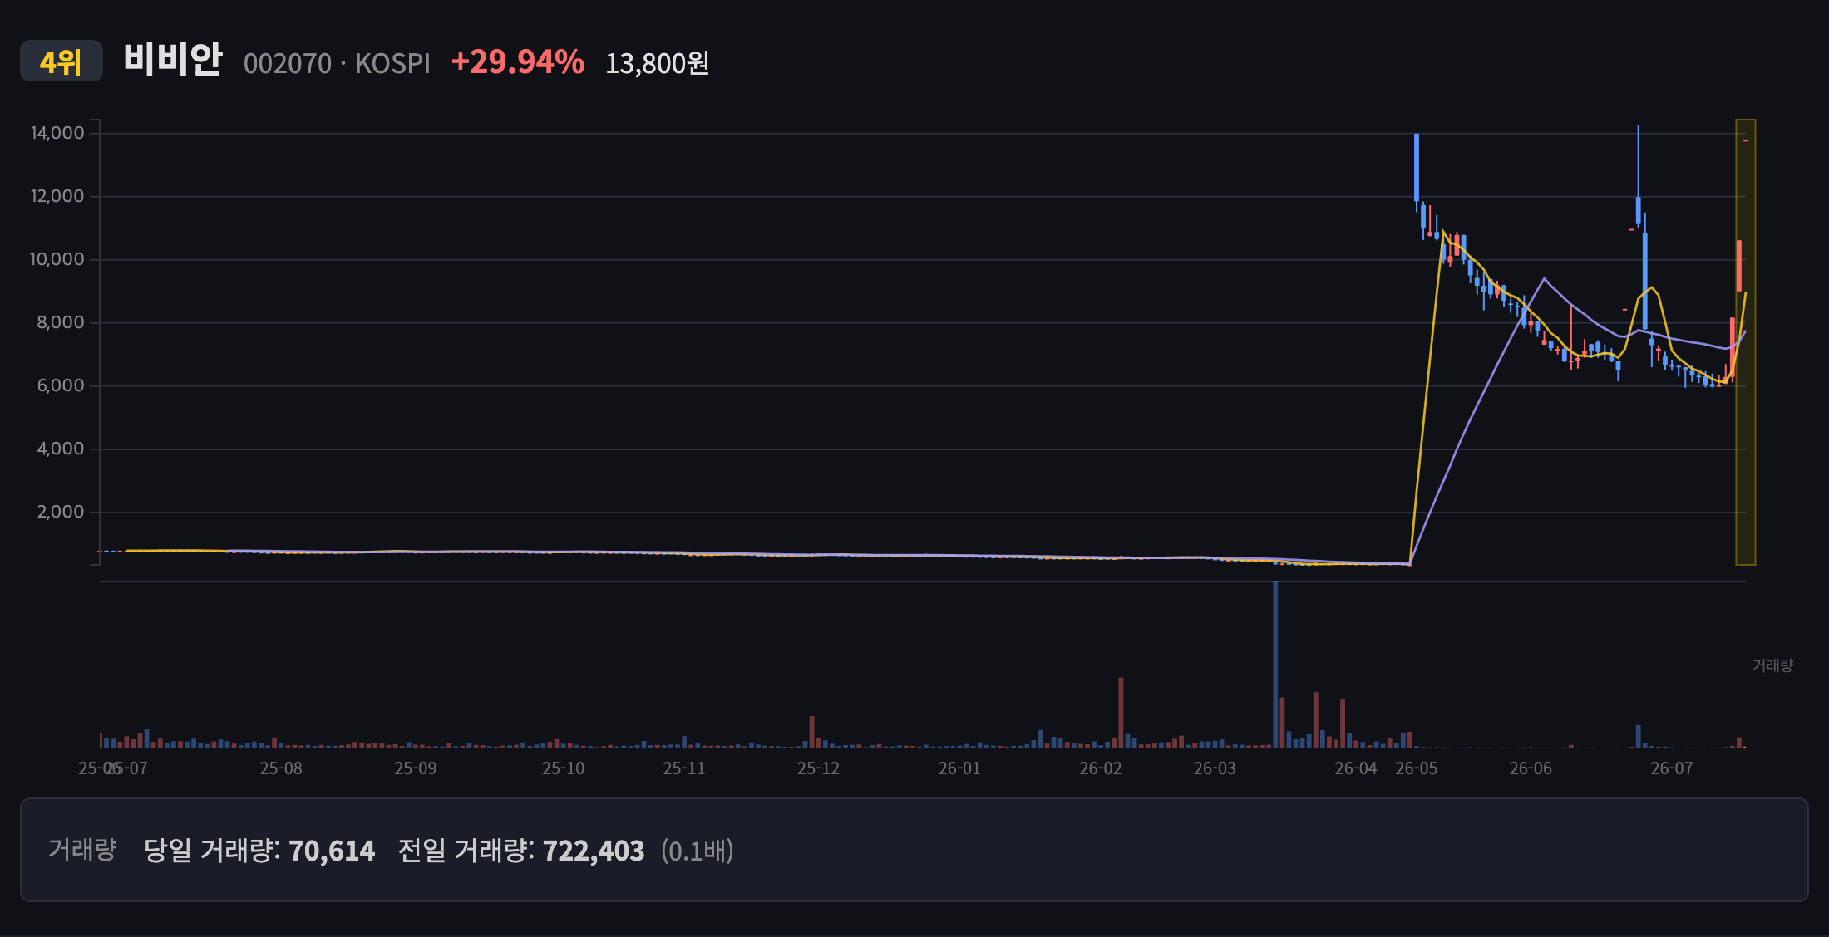Click the 26-06 date axis label
1829x937 pixels.
[1531, 768]
